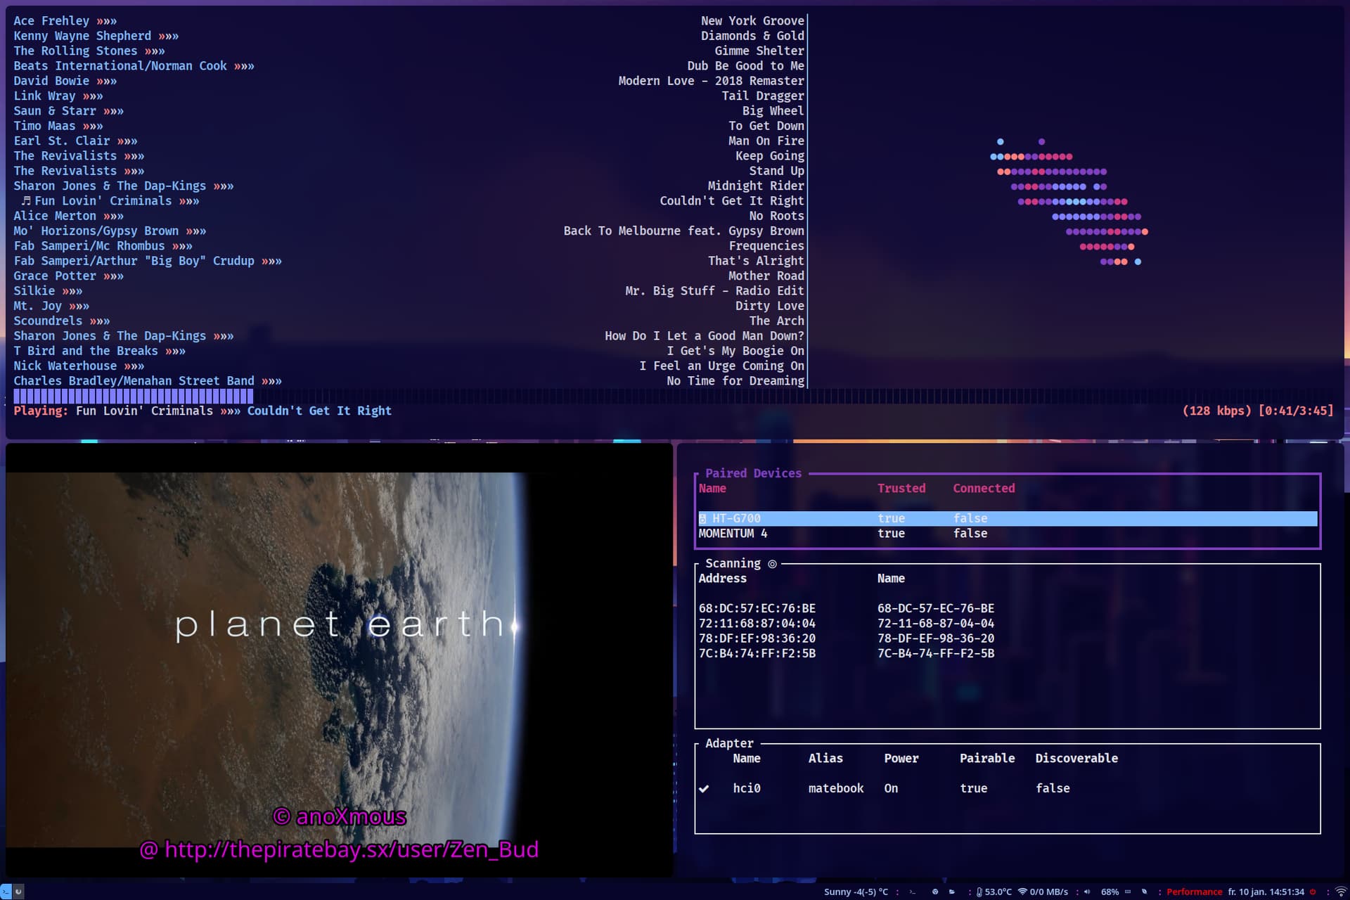Click the circular launcher icon beside the folder
The image size is (1350, 900).
click(935, 892)
